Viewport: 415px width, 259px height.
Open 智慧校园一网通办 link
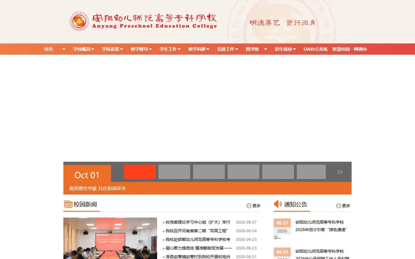coord(349,49)
